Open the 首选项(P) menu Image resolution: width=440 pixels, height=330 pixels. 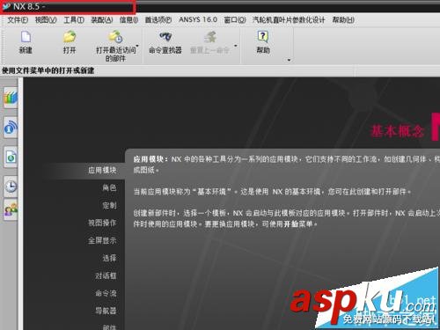coord(158,20)
